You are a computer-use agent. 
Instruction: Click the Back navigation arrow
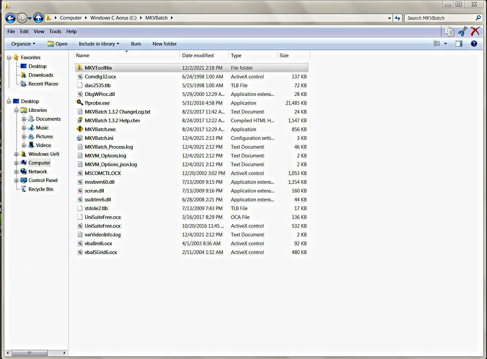pyautogui.click(x=10, y=18)
